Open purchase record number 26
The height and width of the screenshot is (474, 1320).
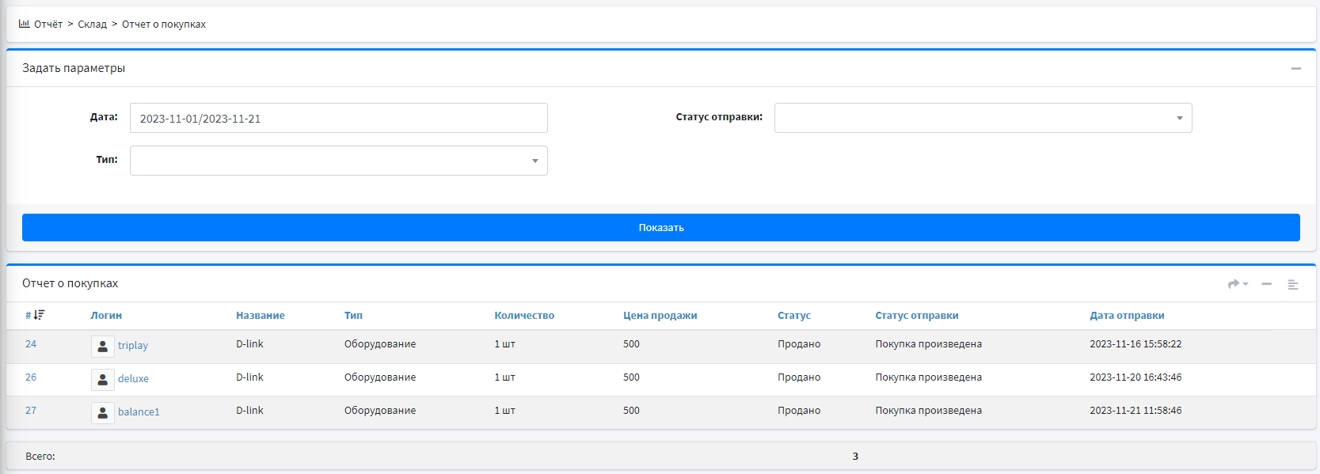[31, 377]
